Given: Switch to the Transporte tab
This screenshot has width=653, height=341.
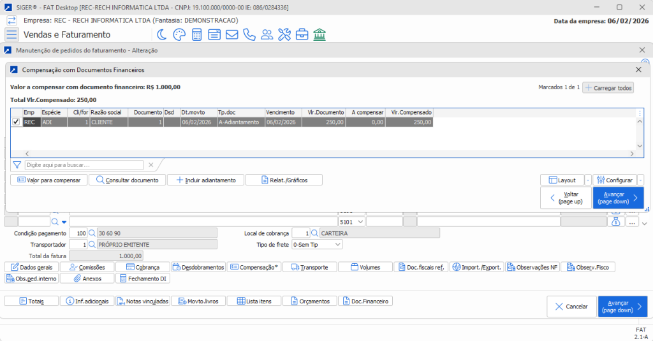Looking at the screenshot, I should 313,267.
